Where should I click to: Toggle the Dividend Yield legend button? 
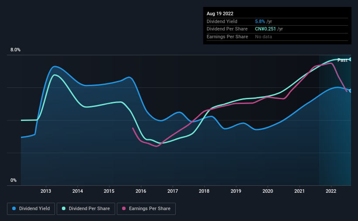click(x=31, y=209)
